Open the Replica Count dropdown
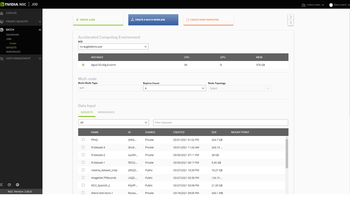The height and width of the screenshot is (197, 350). (x=174, y=88)
